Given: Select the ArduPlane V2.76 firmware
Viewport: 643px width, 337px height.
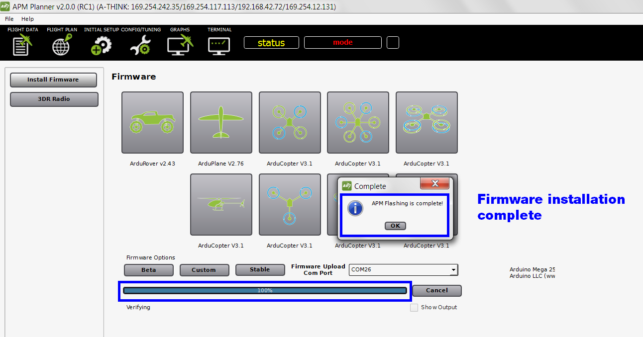Looking at the screenshot, I should coord(221,123).
